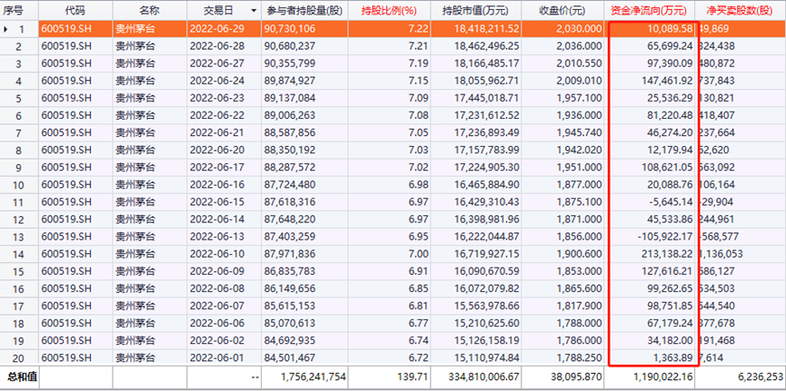Select the row indicator arrow for row 1
The image size is (786, 391).
coord(5,29)
